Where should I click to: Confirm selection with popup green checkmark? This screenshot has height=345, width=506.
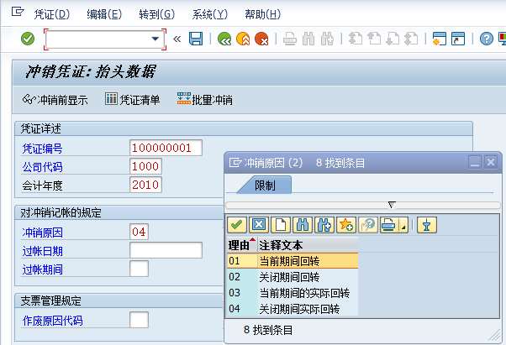pyautogui.click(x=237, y=225)
